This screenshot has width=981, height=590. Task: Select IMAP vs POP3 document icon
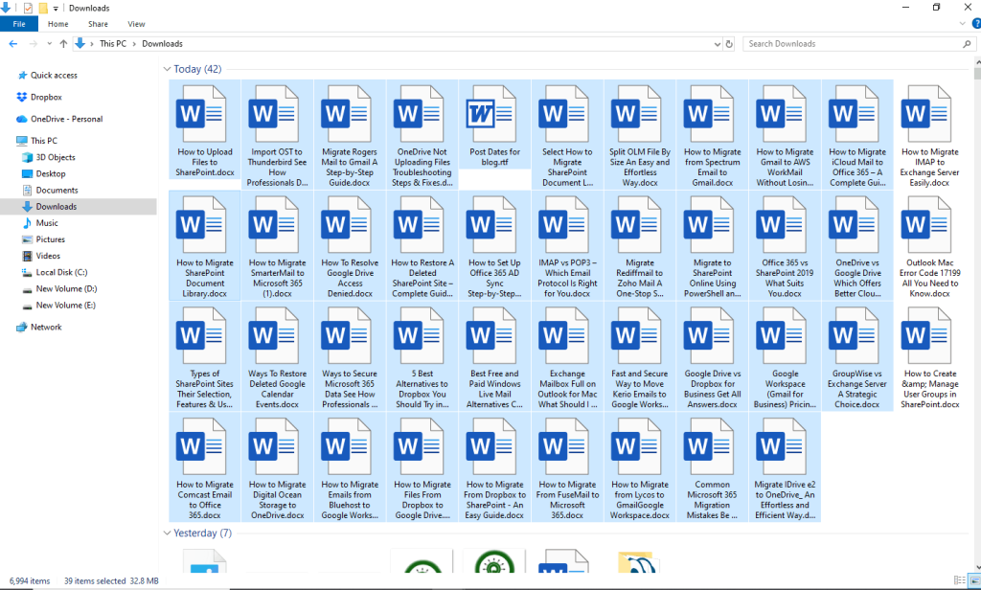(563, 225)
